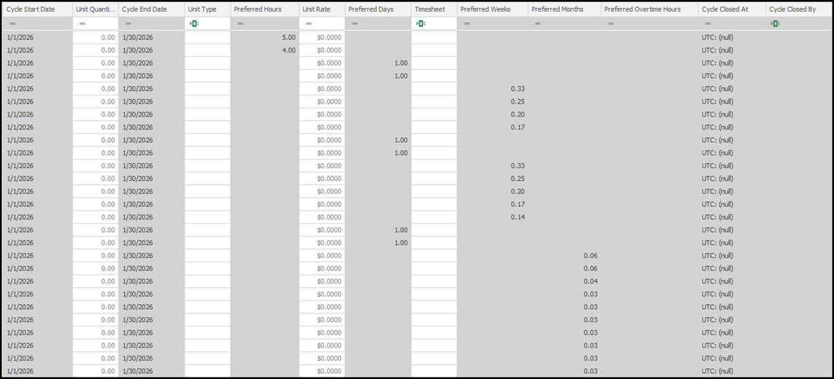This screenshot has width=834, height=379.
Task: Click the Cycle Closed By filter operator icon
Action: tap(775, 24)
